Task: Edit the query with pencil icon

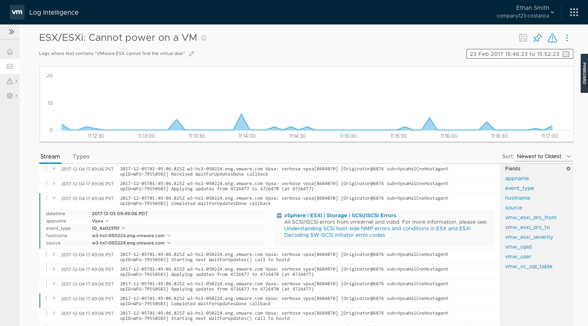Action: click(192, 54)
